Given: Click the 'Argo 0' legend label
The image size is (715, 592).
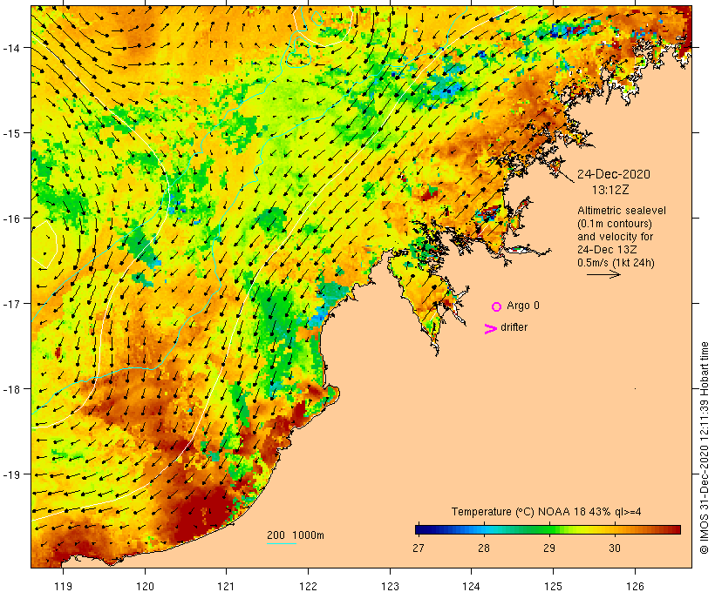Looking at the screenshot, I should pyautogui.click(x=523, y=306).
